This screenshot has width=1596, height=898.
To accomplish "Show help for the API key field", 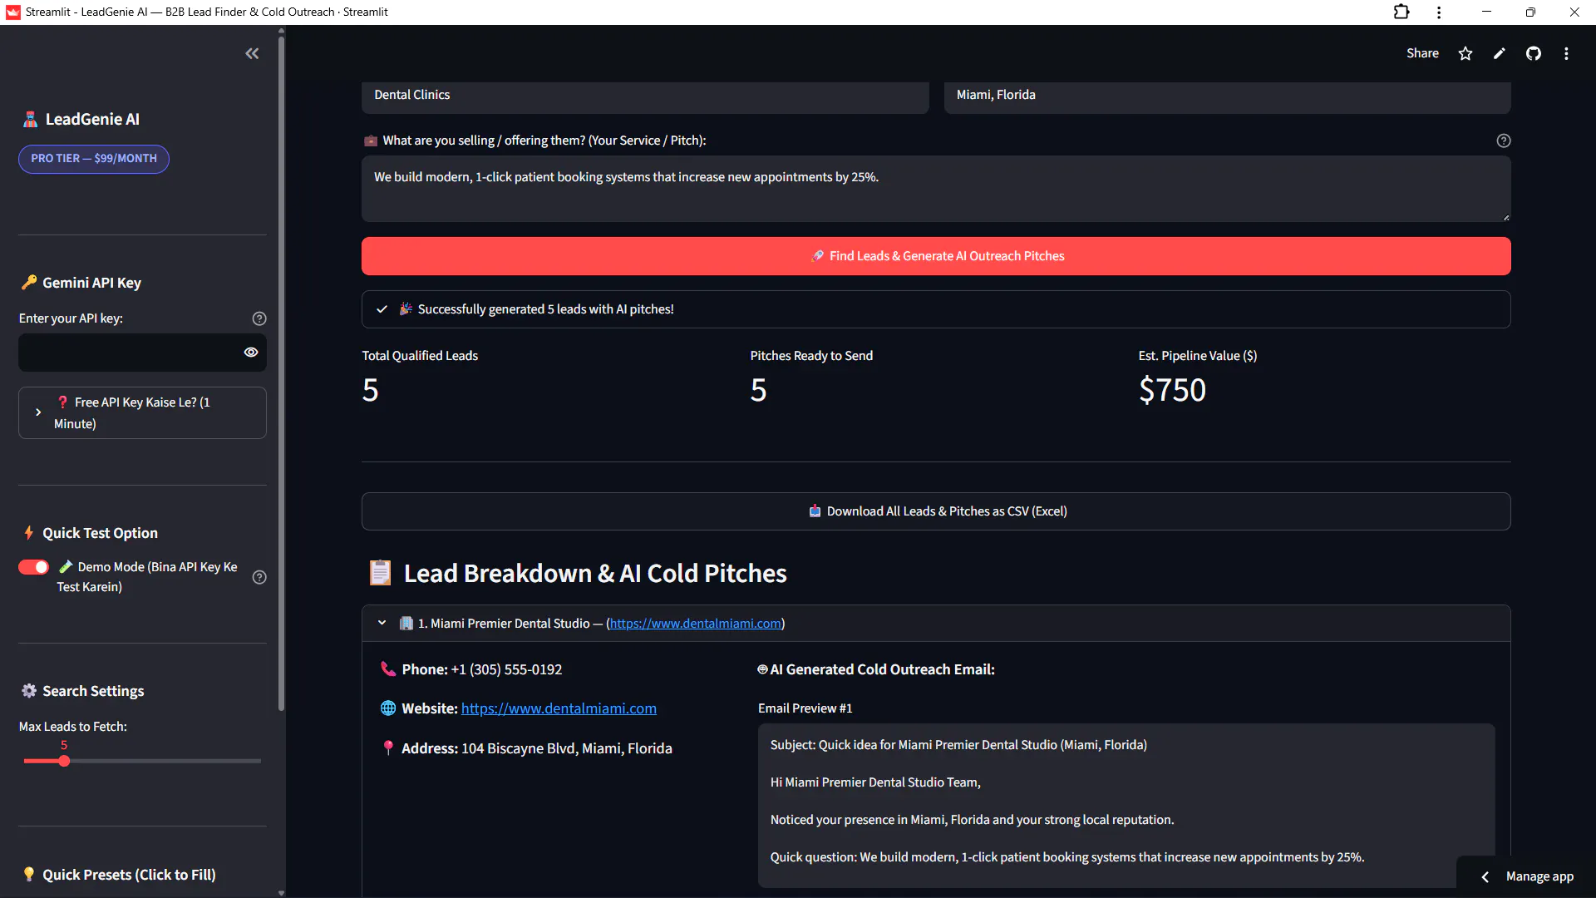I will 259,318.
